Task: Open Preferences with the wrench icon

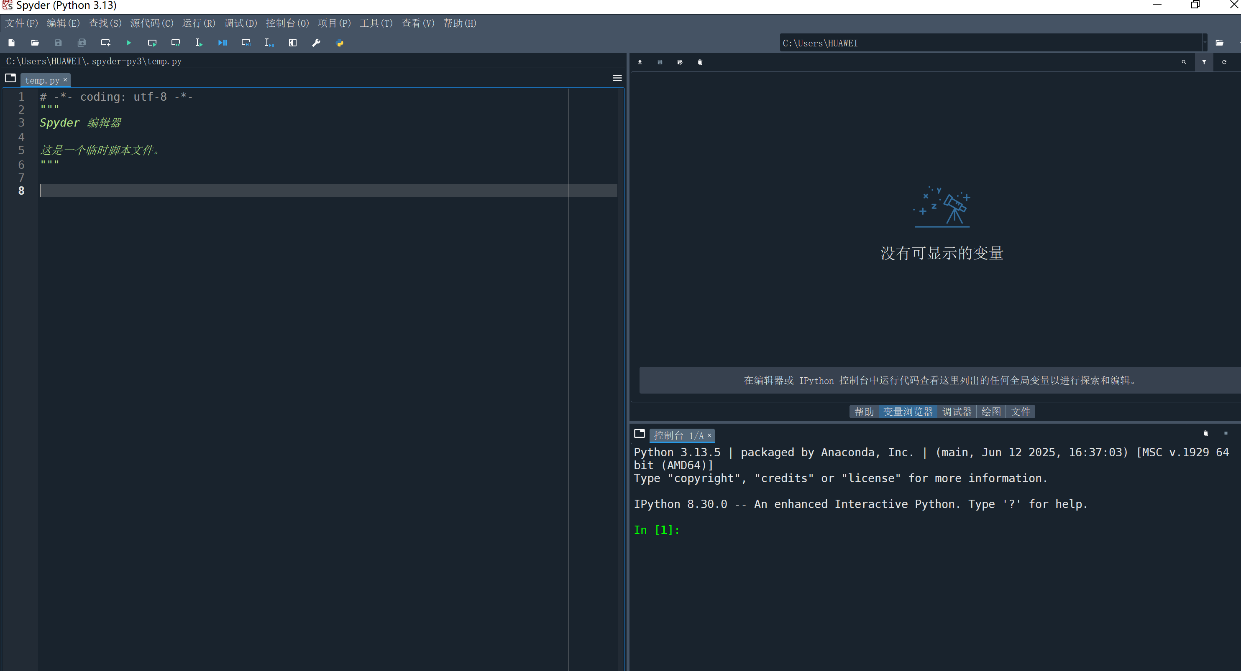Action: [316, 43]
